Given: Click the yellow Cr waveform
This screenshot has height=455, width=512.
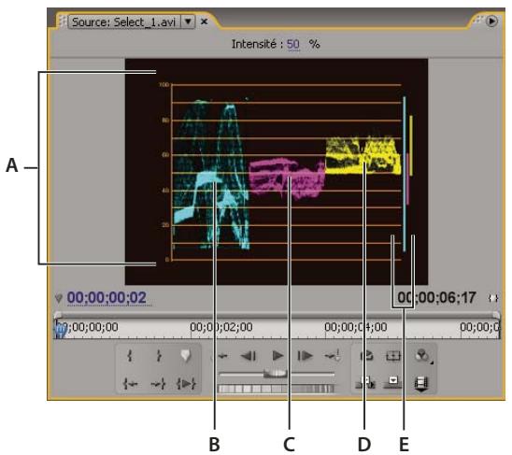Looking at the screenshot, I should [363, 156].
